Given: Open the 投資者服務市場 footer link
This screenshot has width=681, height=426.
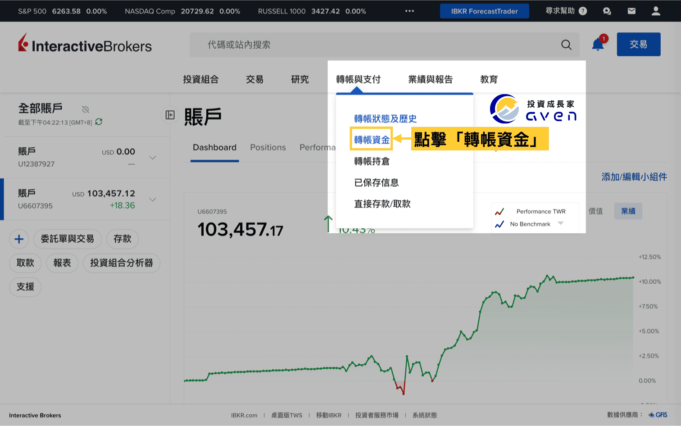Looking at the screenshot, I should click(377, 415).
